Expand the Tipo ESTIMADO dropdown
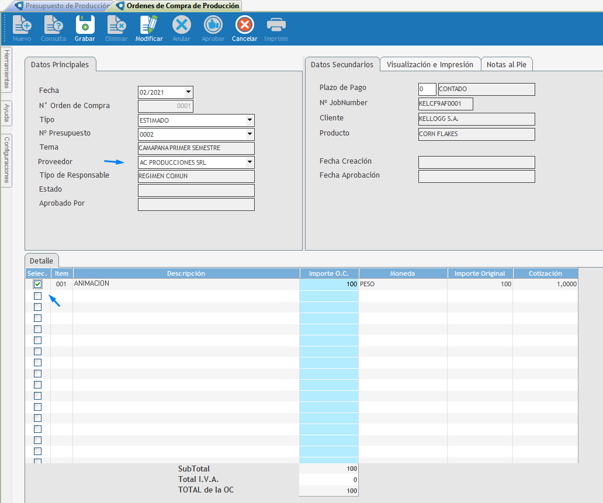 click(x=249, y=120)
